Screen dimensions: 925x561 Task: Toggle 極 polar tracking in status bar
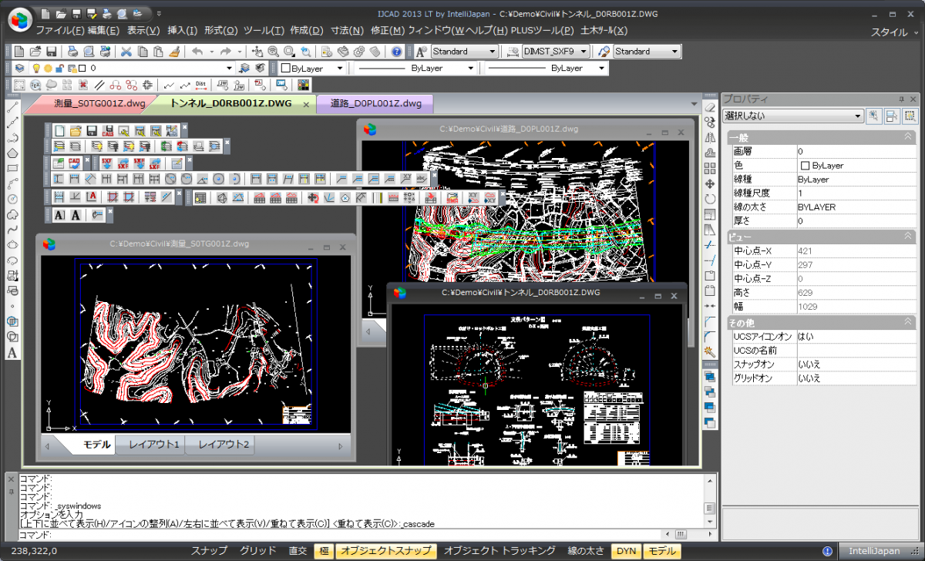(324, 551)
